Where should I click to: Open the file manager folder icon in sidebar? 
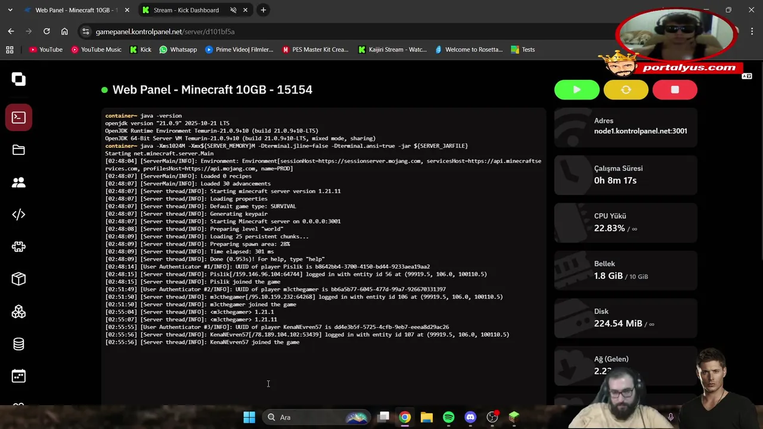pos(18,150)
